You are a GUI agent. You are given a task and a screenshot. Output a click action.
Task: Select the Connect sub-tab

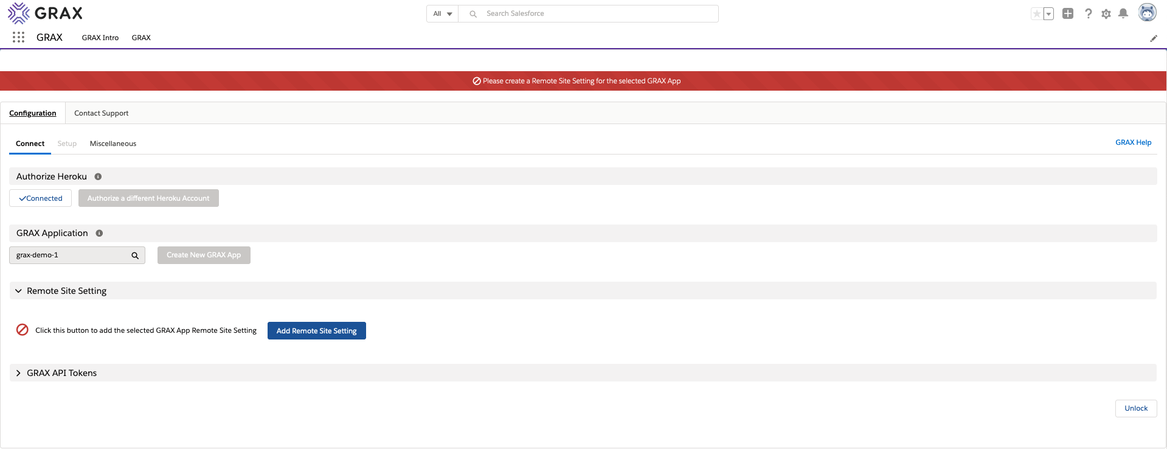(x=30, y=144)
